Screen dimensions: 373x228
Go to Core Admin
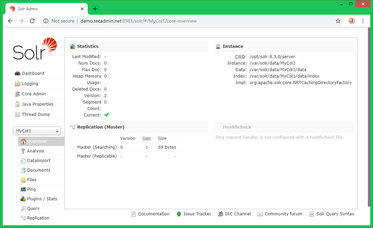pyautogui.click(x=34, y=94)
